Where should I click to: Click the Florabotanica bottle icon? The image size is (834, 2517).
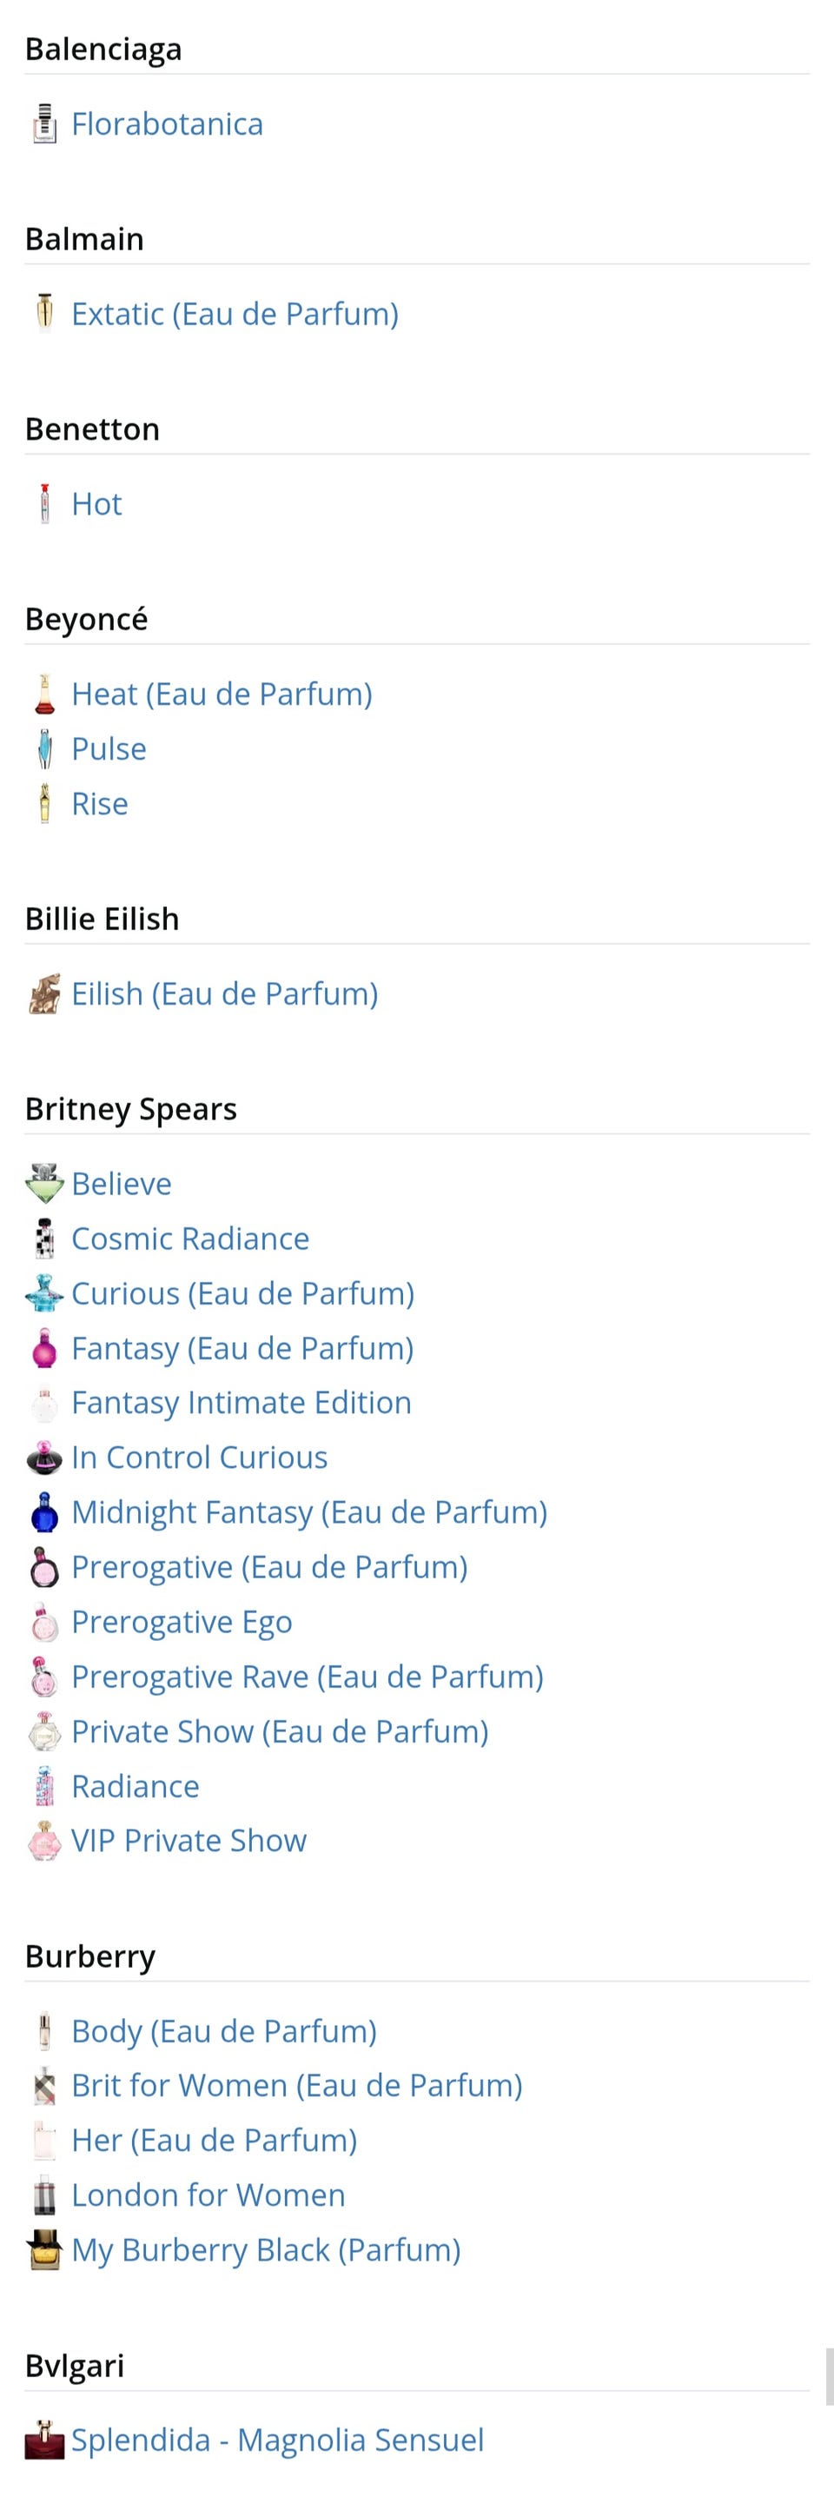click(x=44, y=124)
